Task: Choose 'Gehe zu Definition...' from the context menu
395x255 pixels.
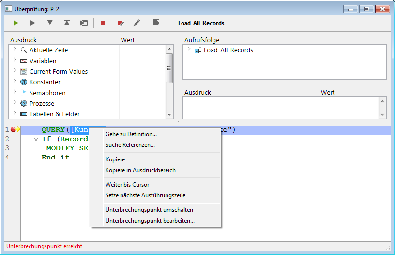Action: (131, 134)
